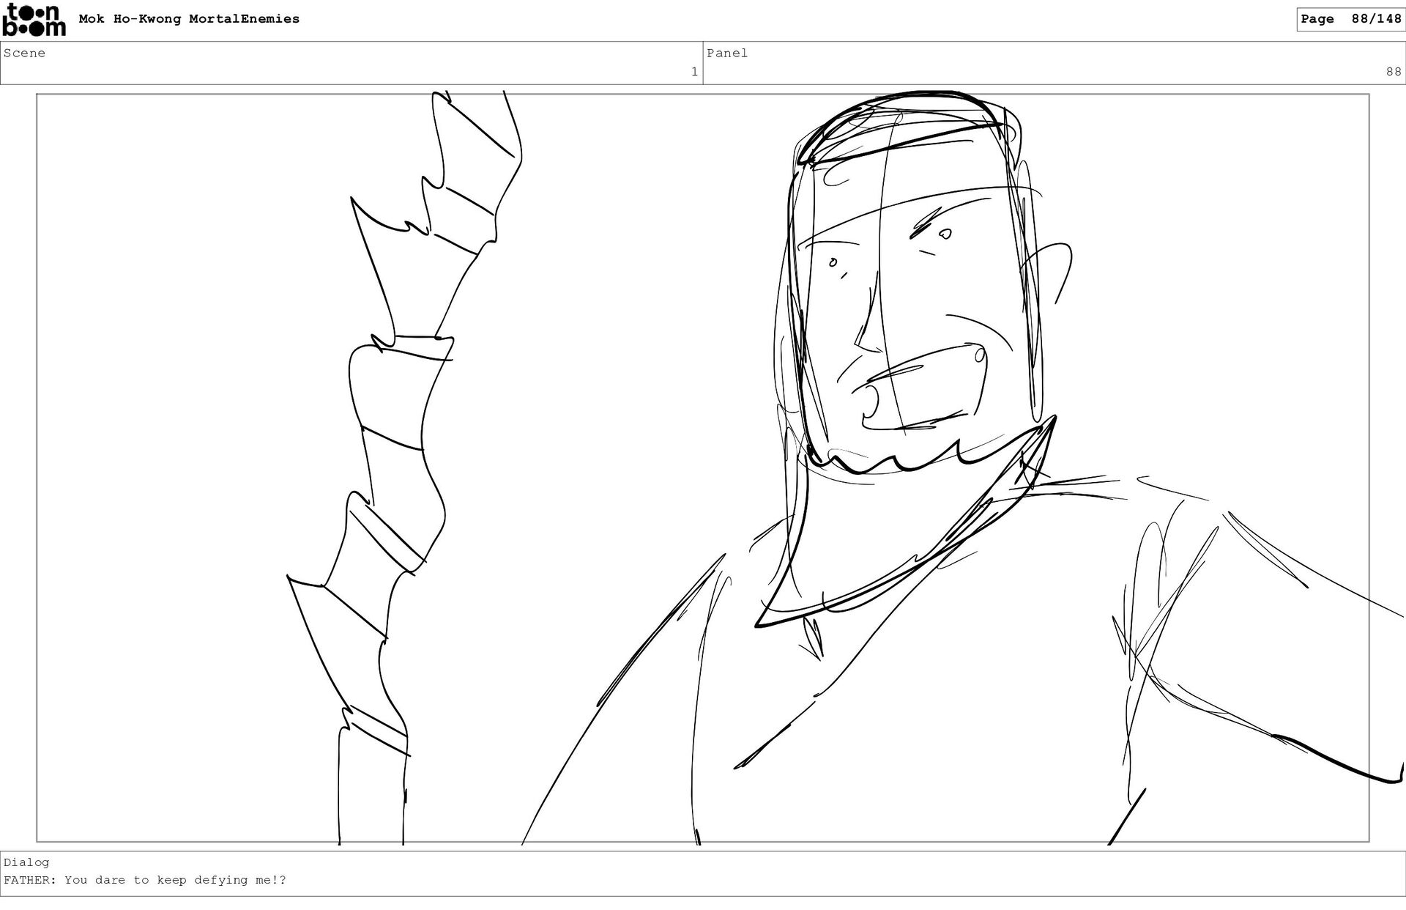Viewport: 1406px width, 910px height.
Task: Click the Page 88/148 indicator box
Action: click(x=1350, y=19)
